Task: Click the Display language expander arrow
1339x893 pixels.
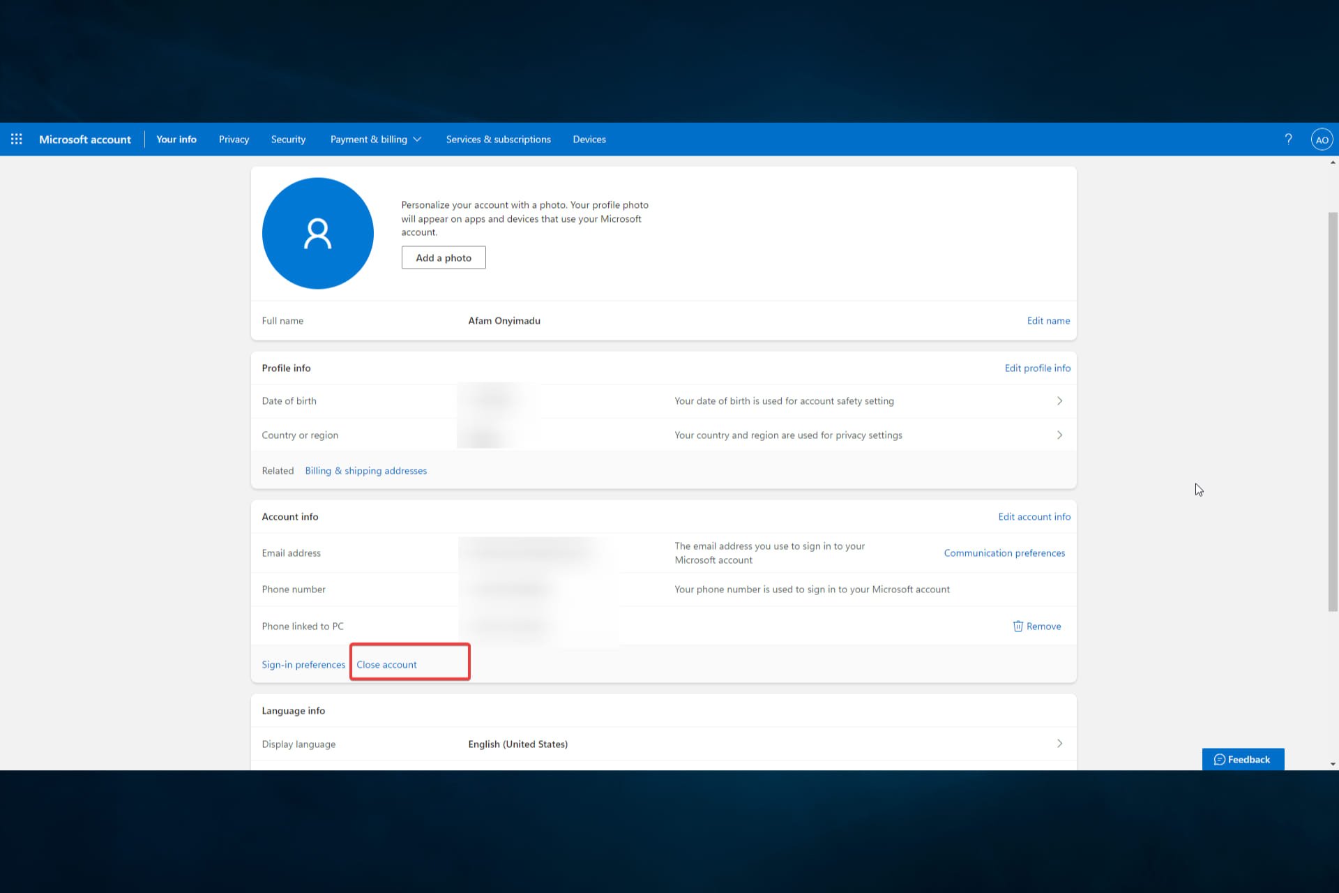Action: (1059, 744)
